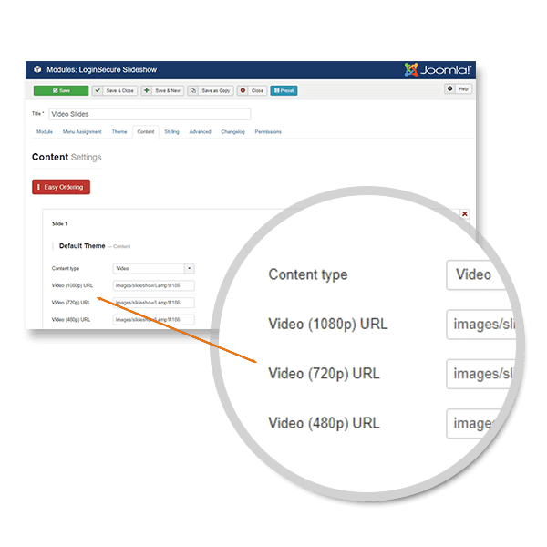
Task: Click the Joomla! logo
Action: tap(438, 70)
